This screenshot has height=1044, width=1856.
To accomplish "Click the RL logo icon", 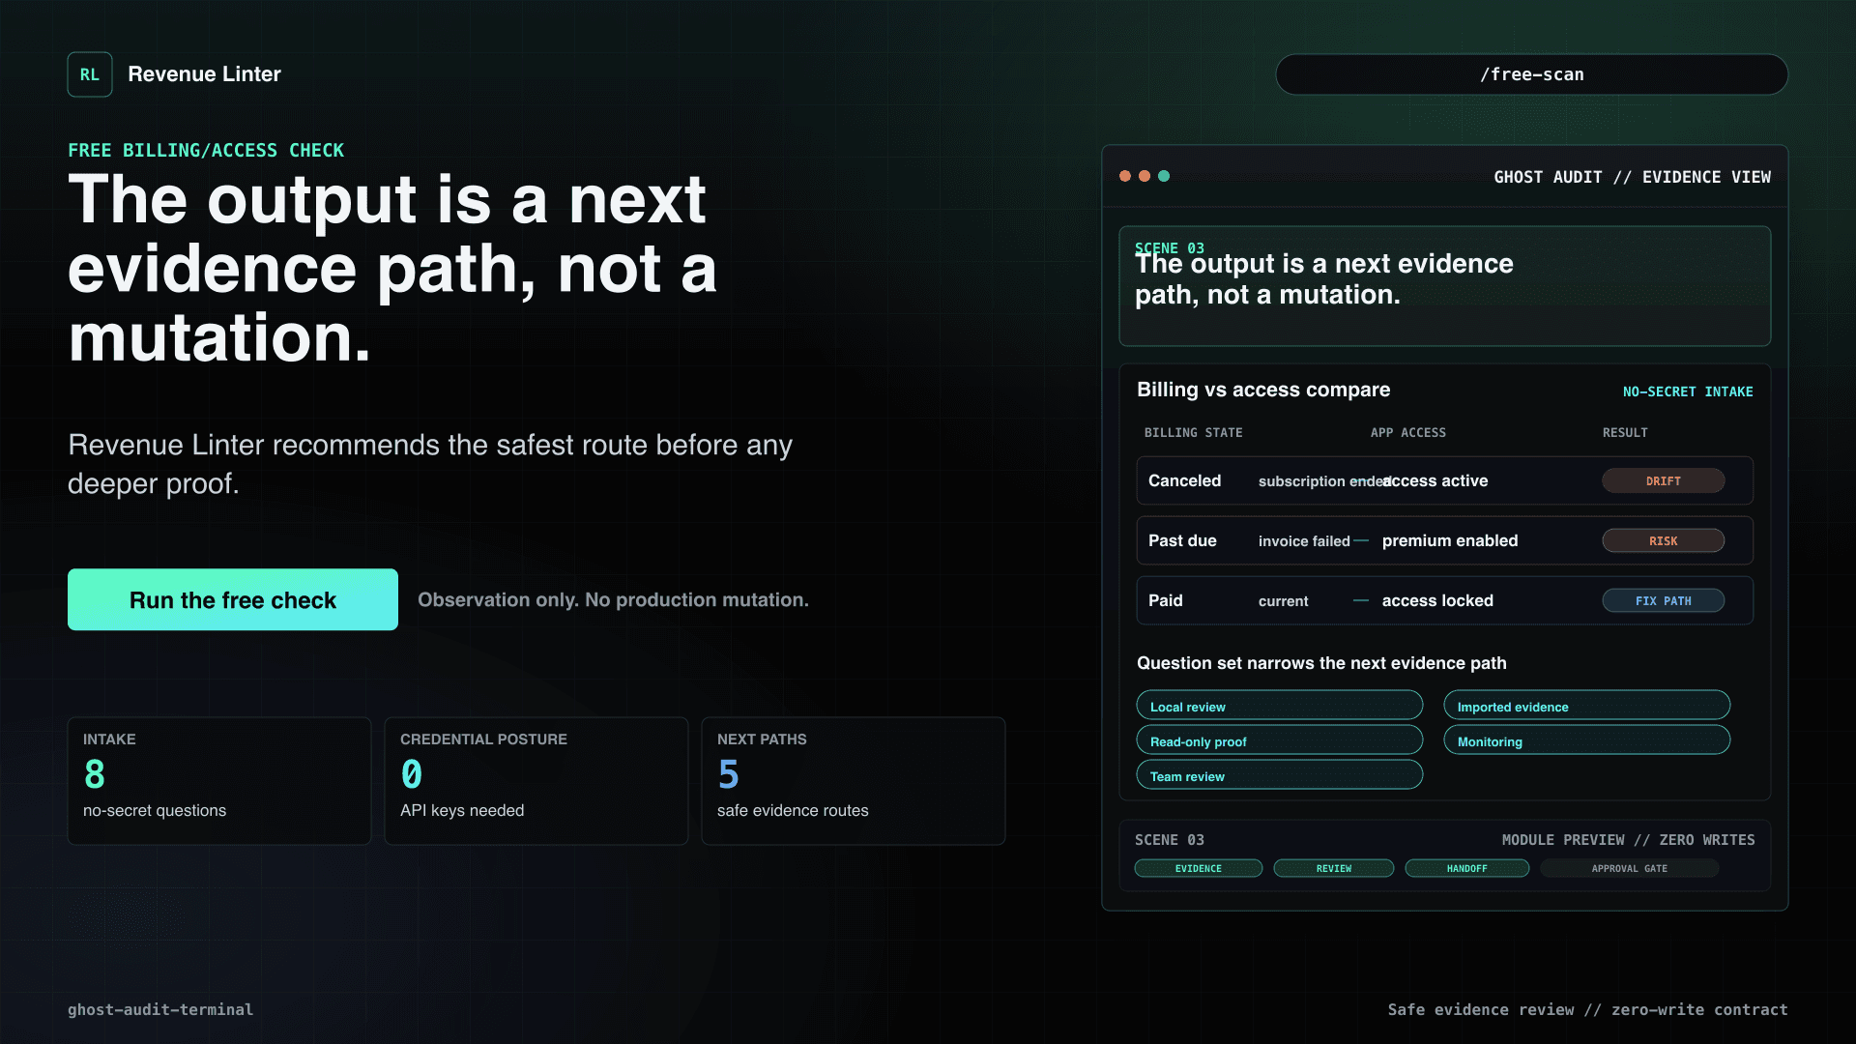I will click(x=90, y=74).
